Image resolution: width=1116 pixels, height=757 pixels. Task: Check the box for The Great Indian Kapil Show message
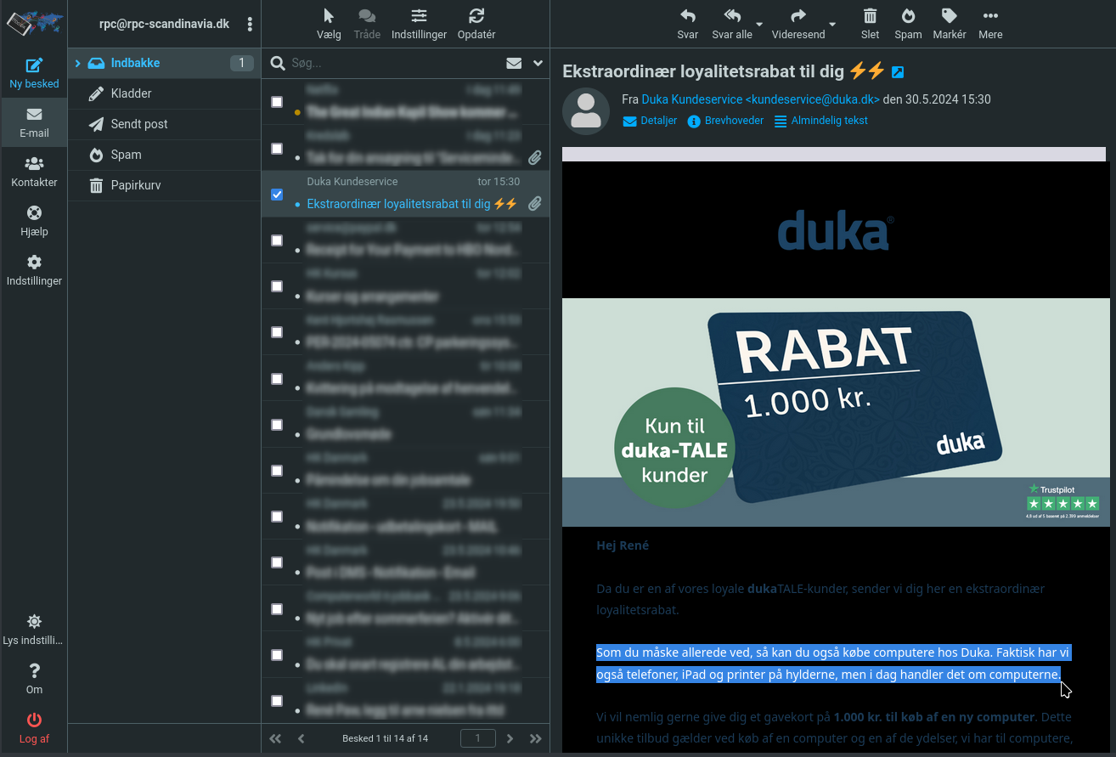(277, 102)
